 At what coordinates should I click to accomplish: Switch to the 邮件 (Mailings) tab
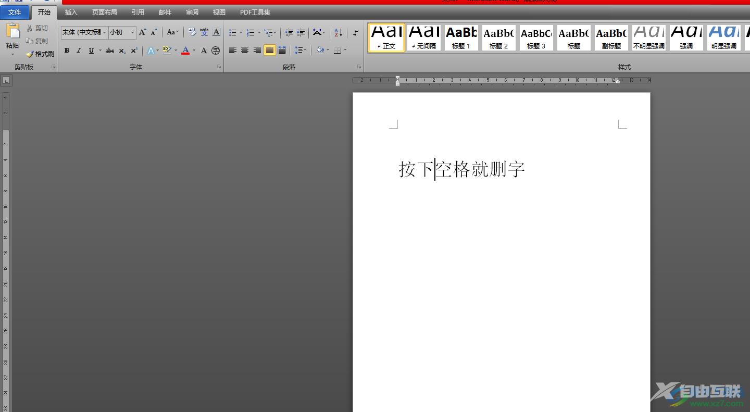[x=165, y=12]
